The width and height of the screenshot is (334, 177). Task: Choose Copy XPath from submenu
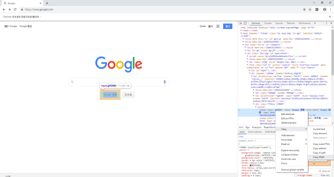(320, 157)
